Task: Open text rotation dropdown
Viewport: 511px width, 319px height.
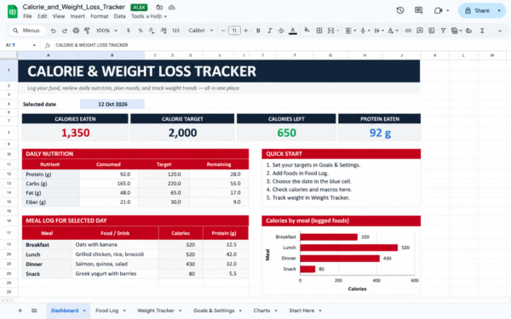Action: point(393,31)
